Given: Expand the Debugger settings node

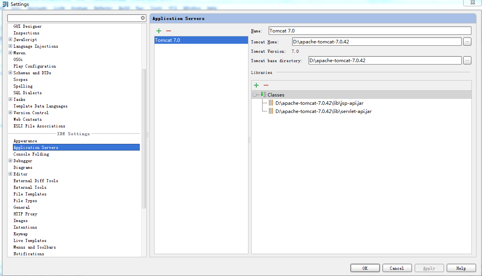Looking at the screenshot, I should coord(10,161).
